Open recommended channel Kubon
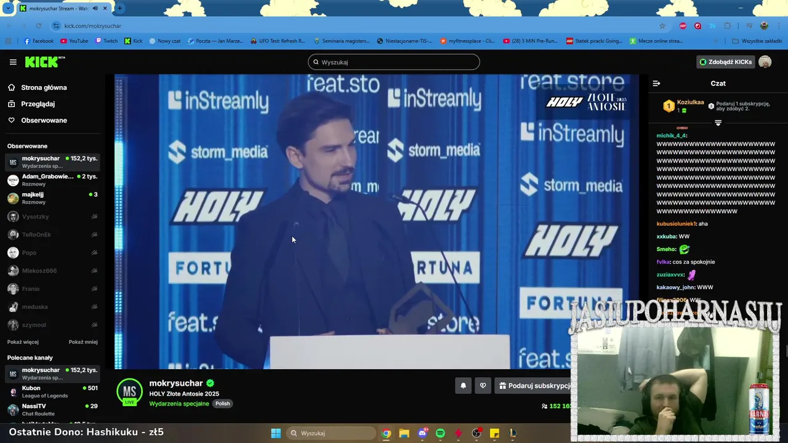 pos(52,392)
